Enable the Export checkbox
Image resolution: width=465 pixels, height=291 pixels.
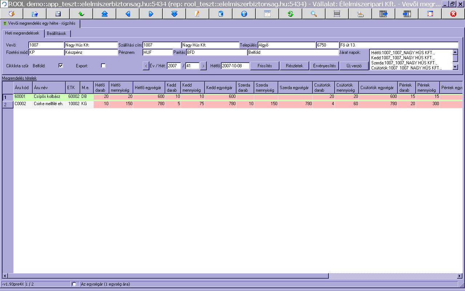tap(103, 66)
